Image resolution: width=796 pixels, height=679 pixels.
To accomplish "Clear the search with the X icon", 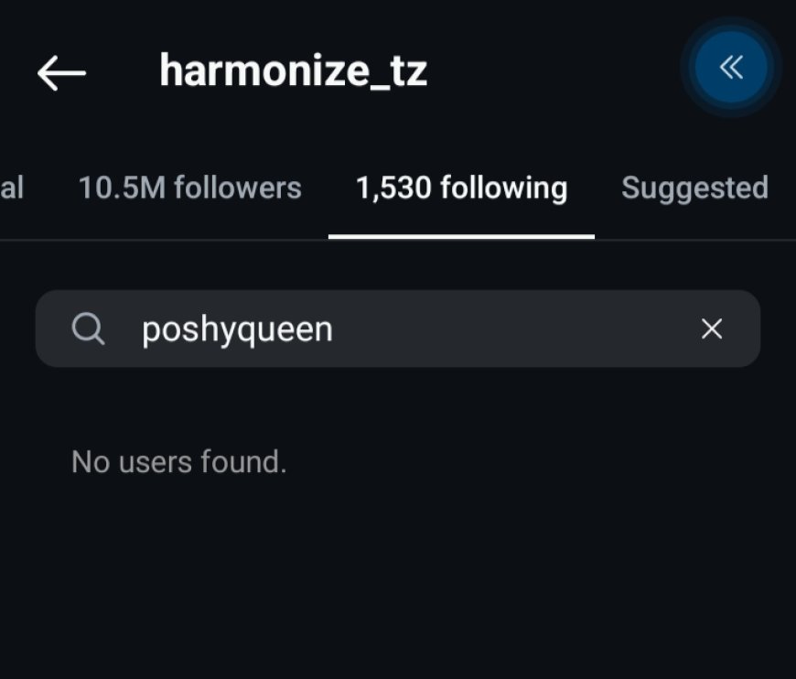I will (711, 329).
